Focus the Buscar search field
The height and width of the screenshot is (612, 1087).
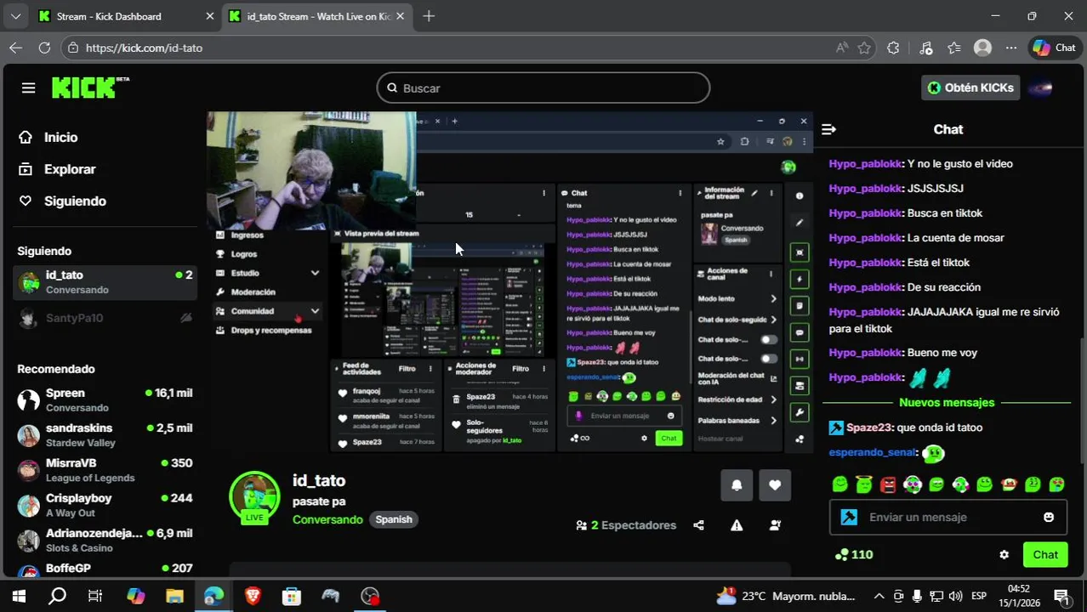coord(543,88)
